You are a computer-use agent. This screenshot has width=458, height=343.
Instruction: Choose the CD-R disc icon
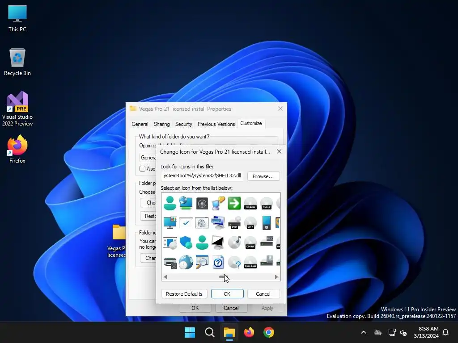250,223
